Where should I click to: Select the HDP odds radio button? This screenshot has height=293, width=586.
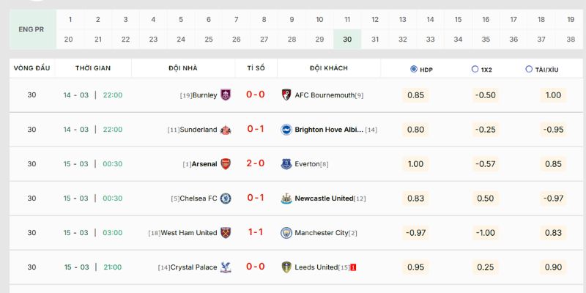pos(414,69)
